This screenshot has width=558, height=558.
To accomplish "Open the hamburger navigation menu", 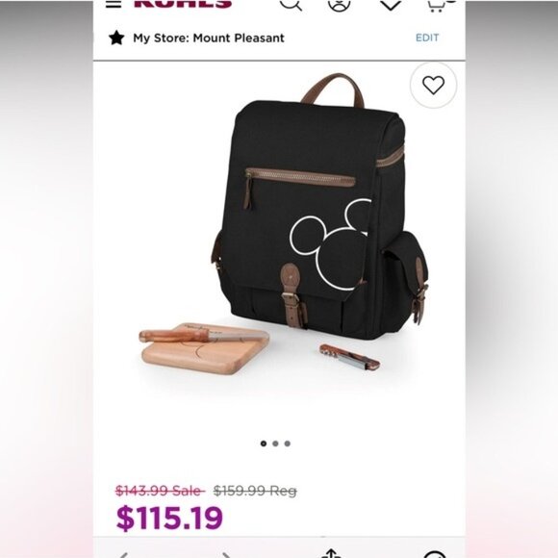I will click(x=114, y=4).
